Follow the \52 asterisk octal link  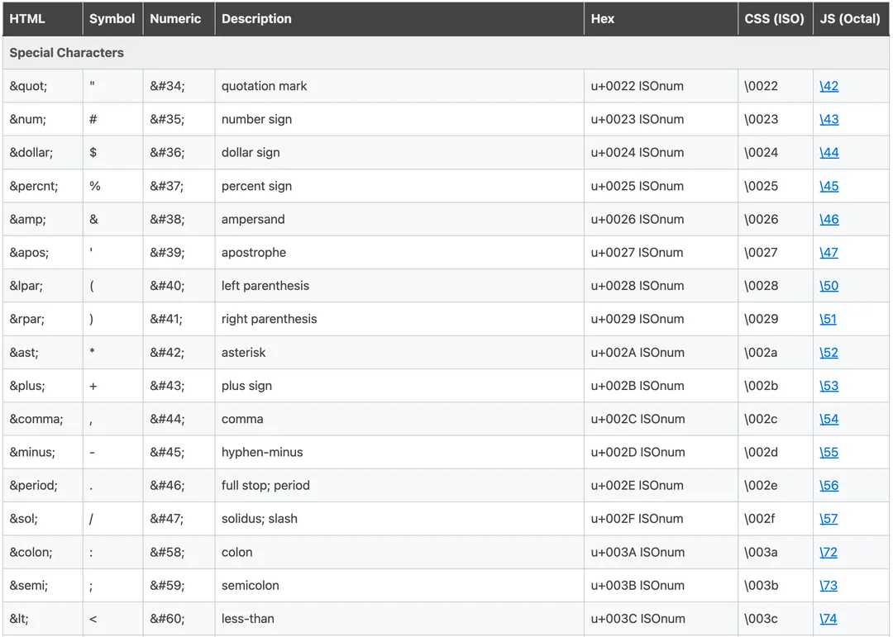[829, 353]
